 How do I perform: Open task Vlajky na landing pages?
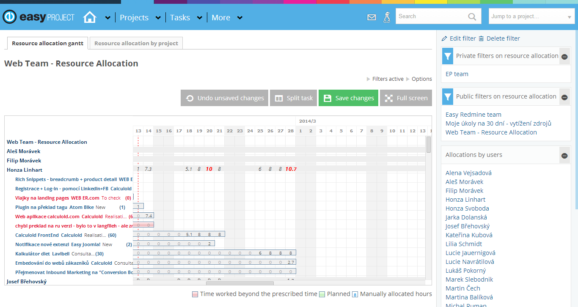click(42, 198)
